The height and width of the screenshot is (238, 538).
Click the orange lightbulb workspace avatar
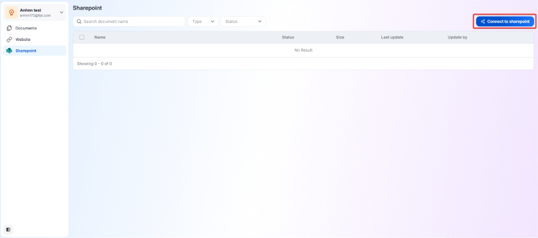point(12,12)
